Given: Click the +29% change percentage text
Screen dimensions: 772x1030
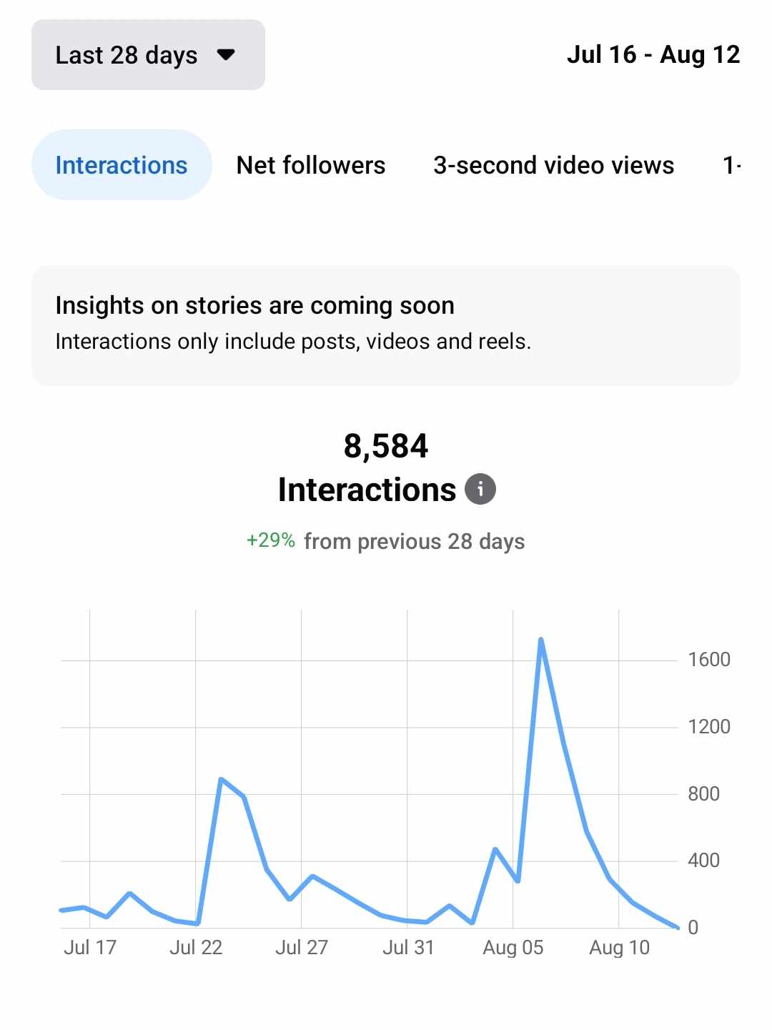Looking at the screenshot, I should (270, 540).
